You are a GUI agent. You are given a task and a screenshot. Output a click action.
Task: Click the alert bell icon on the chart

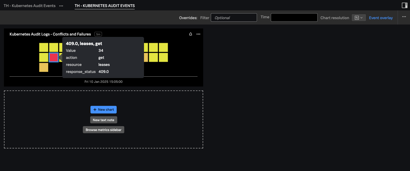tap(190, 34)
